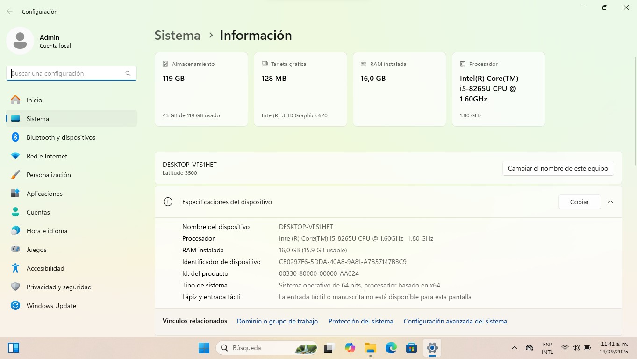This screenshot has height=359, width=637.
Task: Open Configuración avanzada del sistema link
Action: coord(455,321)
